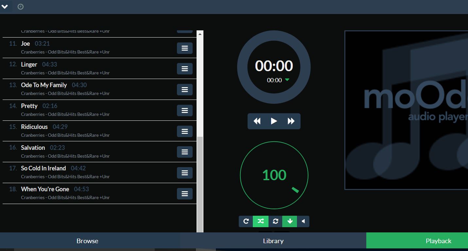Image resolution: width=468 pixels, height=251 pixels.
Task: Switch to the Browse tab
Action: (87, 241)
